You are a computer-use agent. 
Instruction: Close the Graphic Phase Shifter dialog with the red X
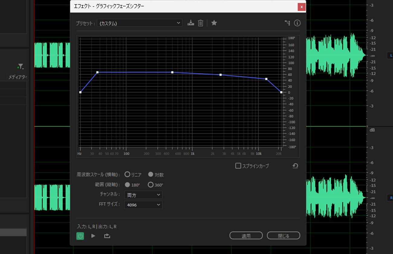click(301, 7)
